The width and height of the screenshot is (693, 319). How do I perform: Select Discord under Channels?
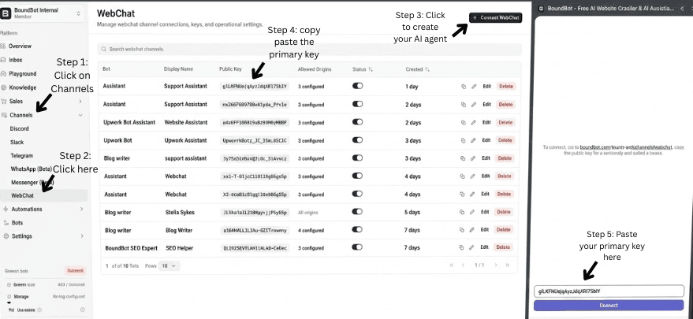point(20,128)
